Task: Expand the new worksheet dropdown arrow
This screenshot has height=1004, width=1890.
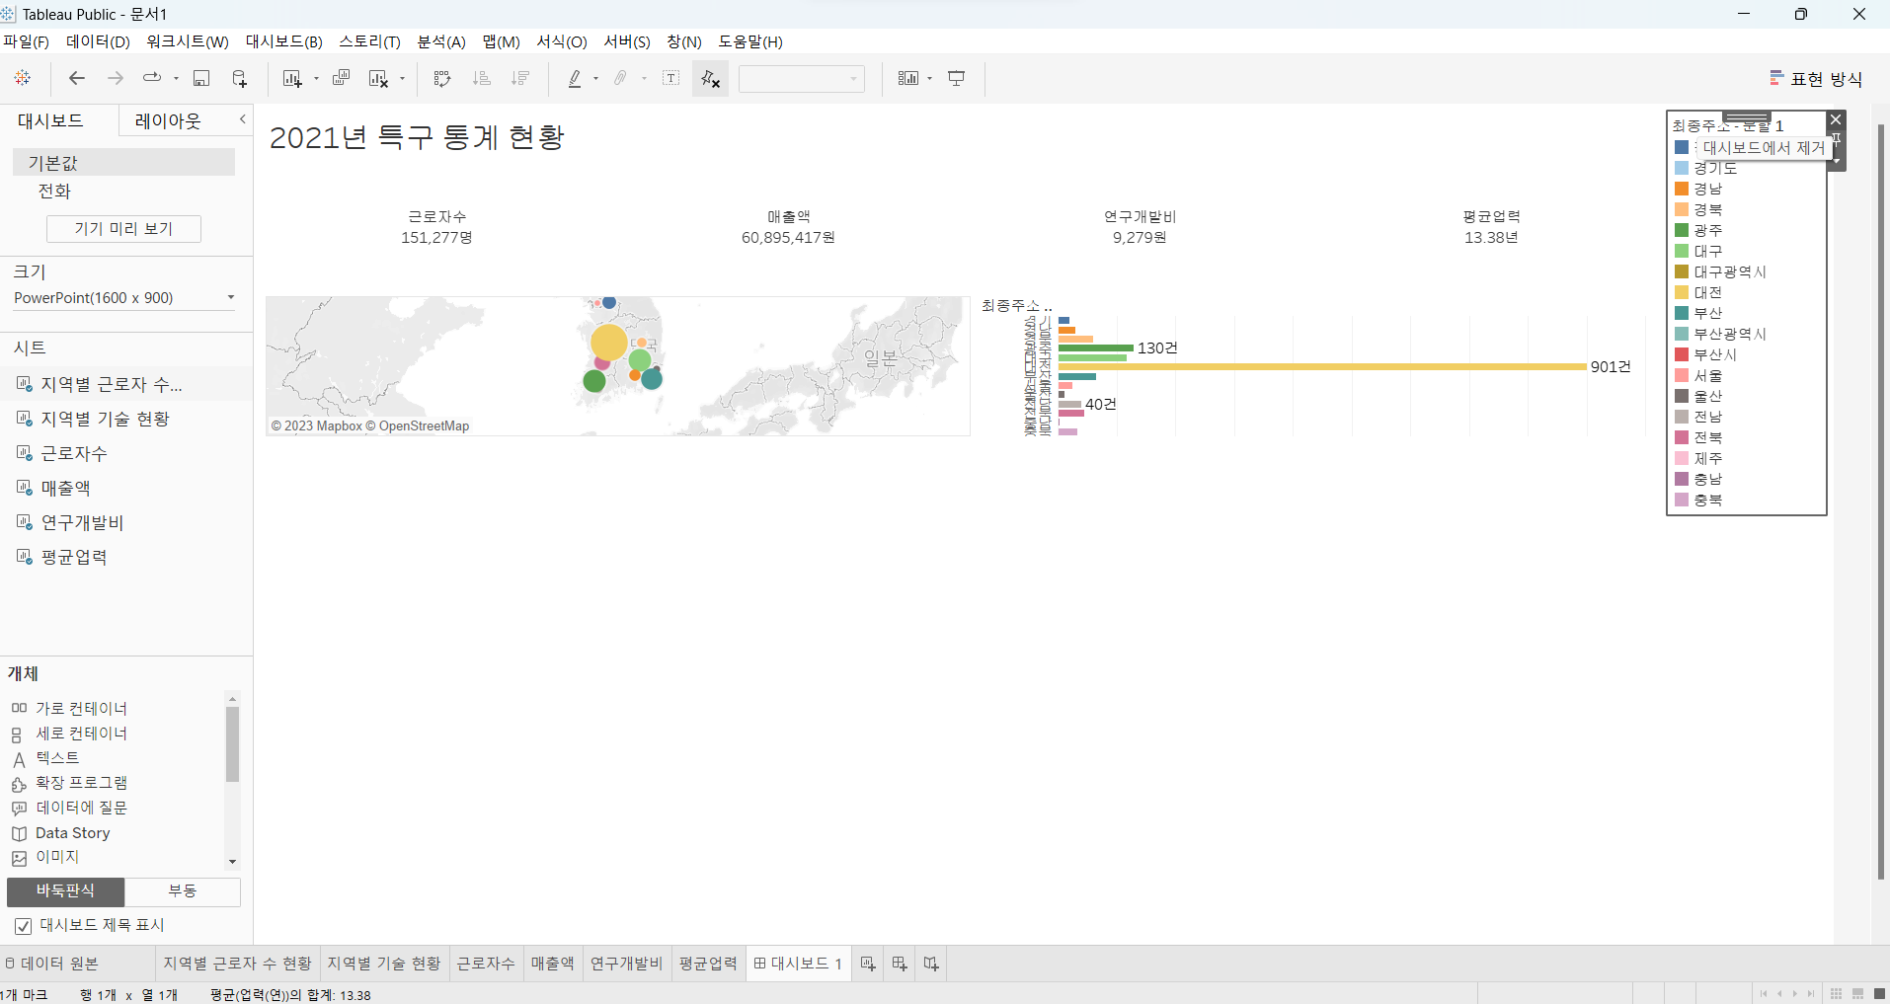Action: (x=316, y=78)
